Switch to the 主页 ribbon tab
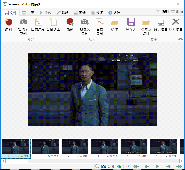This screenshot has height=170, width=185. tap(28, 13)
